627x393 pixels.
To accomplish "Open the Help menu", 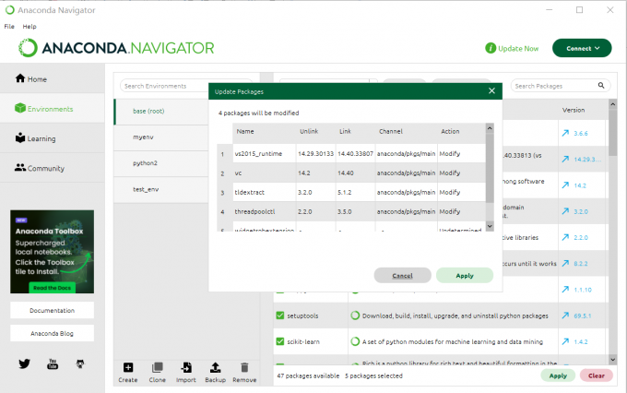I will (x=30, y=27).
